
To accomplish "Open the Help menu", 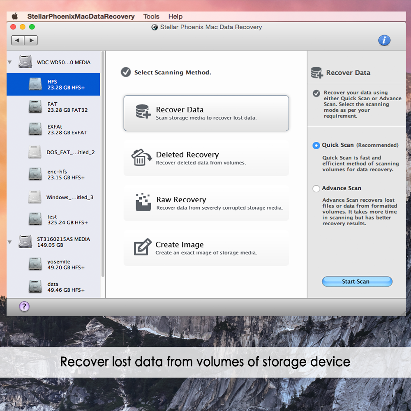I will pyautogui.click(x=175, y=16).
